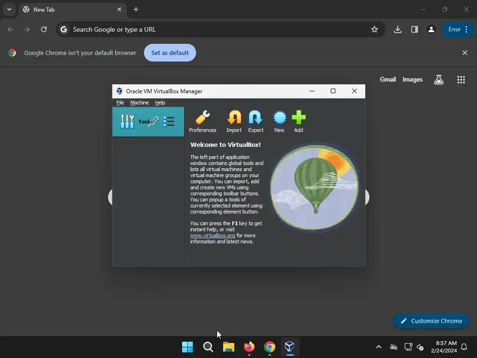The height and width of the screenshot is (358, 477).
Task: Click the pin icon next to Tools
Action: 153,122
